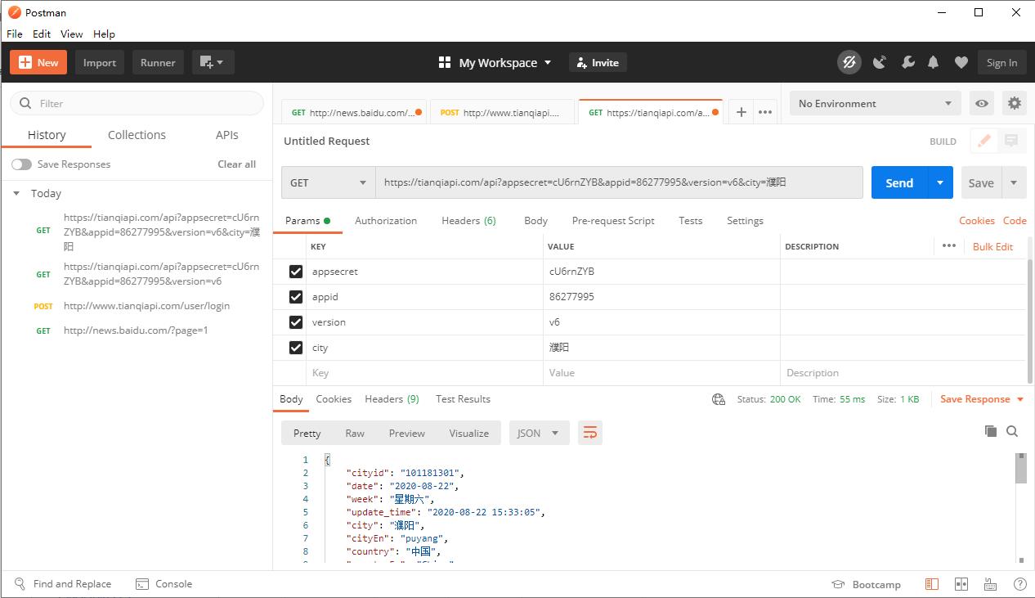Open the Console in status bar

164,584
